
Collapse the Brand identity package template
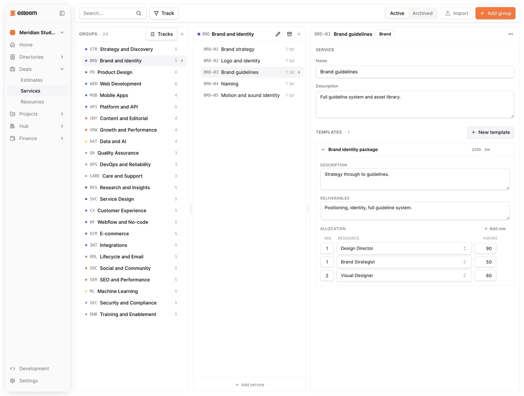point(323,149)
